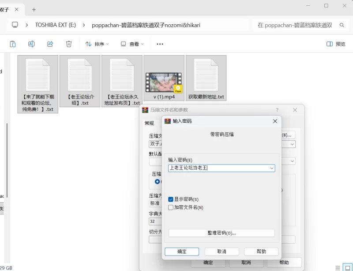Open a new tab with the plus icon

(x=34, y=9)
